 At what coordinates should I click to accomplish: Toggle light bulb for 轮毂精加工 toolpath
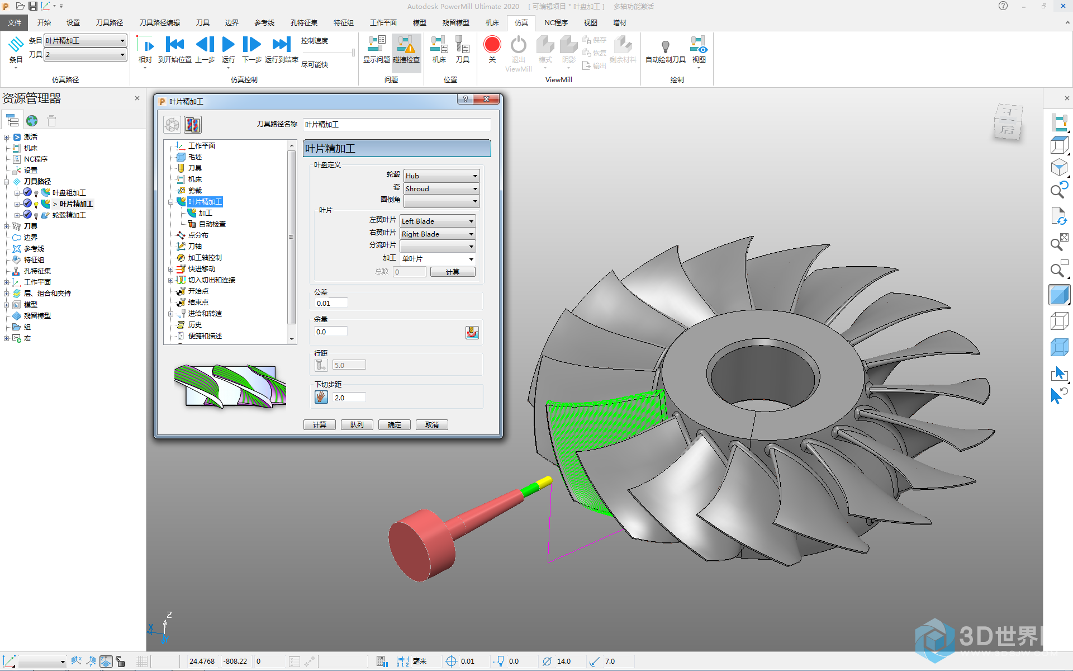36,216
